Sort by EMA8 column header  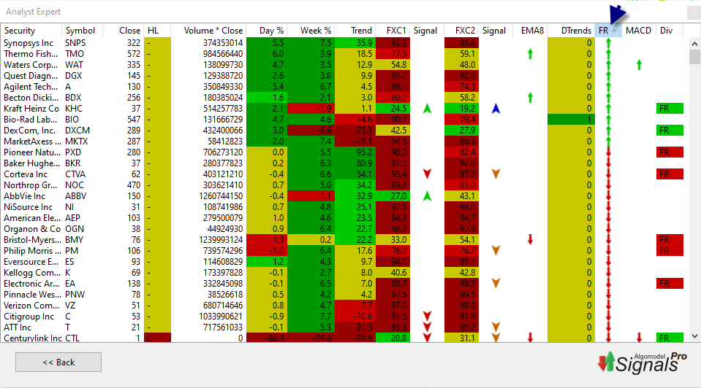coord(530,31)
